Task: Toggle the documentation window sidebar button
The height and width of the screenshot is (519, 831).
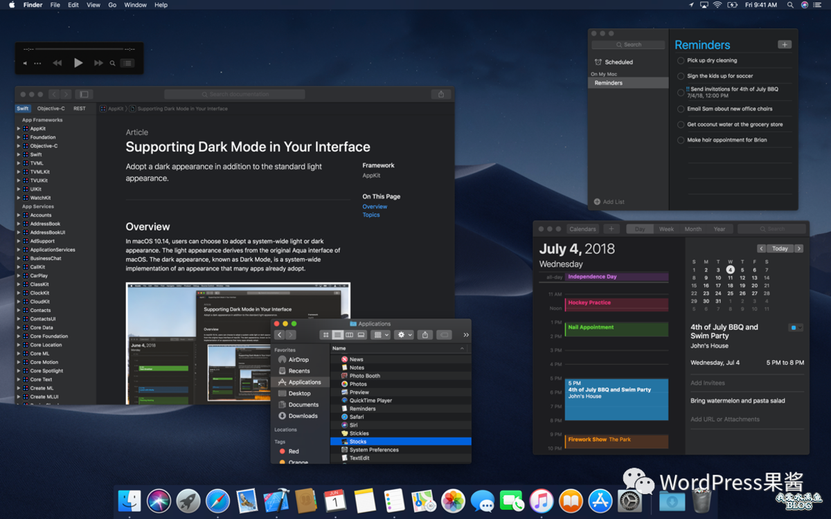Action: click(84, 94)
